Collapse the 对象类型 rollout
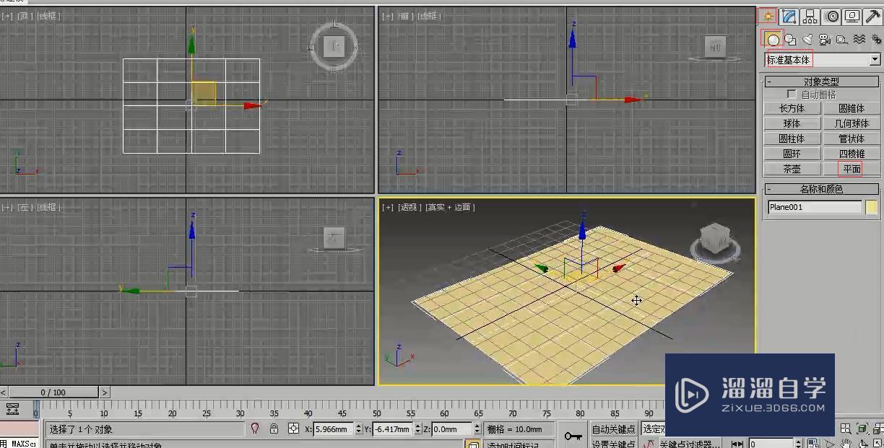This screenshot has height=448, width=884. [770, 82]
